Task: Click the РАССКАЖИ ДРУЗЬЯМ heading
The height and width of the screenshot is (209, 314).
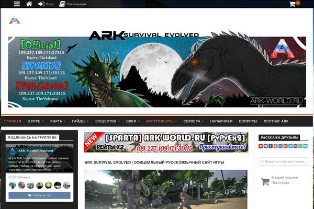Action: 279,137
